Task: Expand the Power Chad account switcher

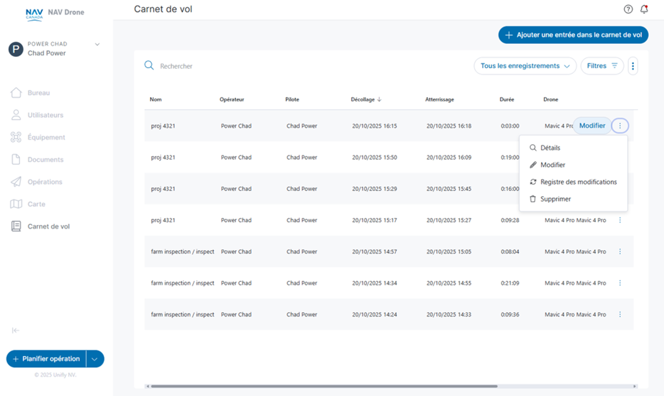Action: (x=97, y=44)
